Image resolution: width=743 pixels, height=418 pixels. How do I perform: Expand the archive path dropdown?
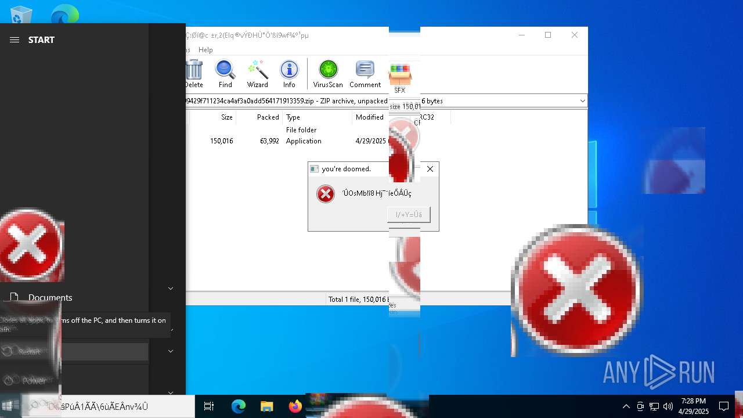click(582, 101)
